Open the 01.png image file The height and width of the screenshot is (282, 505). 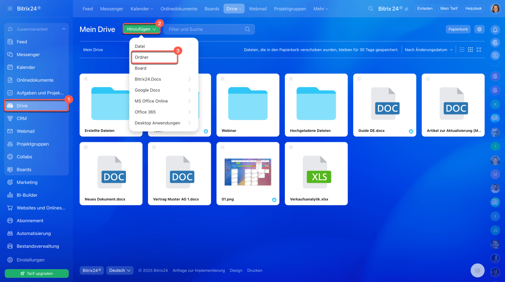tap(248, 174)
